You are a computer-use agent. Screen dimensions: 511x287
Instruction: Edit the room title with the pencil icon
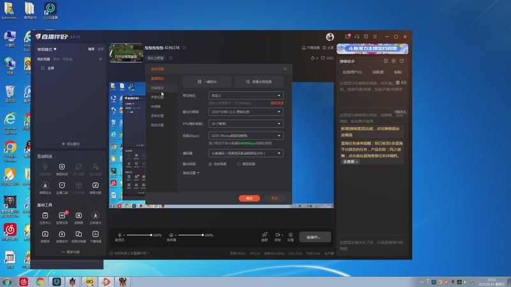pyautogui.click(x=184, y=48)
